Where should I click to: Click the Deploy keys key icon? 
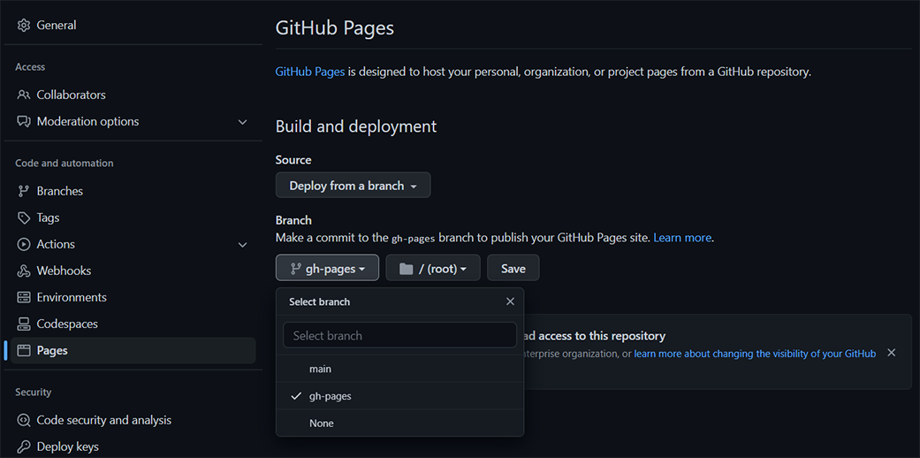pyautogui.click(x=24, y=447)
